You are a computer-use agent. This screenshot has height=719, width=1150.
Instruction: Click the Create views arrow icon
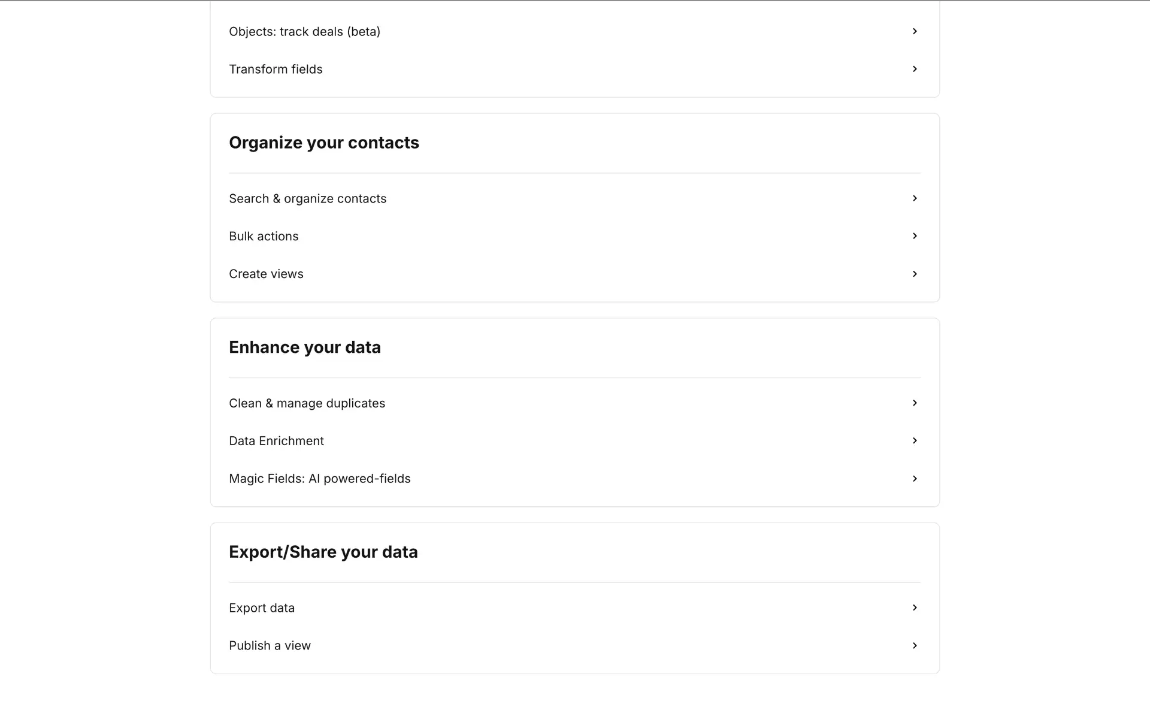click(915, 274)
